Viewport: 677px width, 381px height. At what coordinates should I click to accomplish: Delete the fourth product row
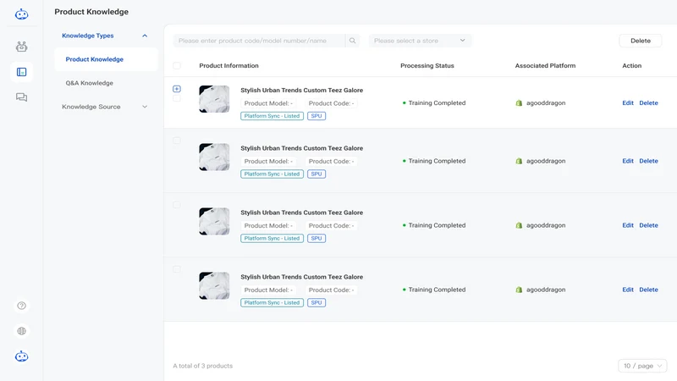pyautogui.click(x=648, y=290)
